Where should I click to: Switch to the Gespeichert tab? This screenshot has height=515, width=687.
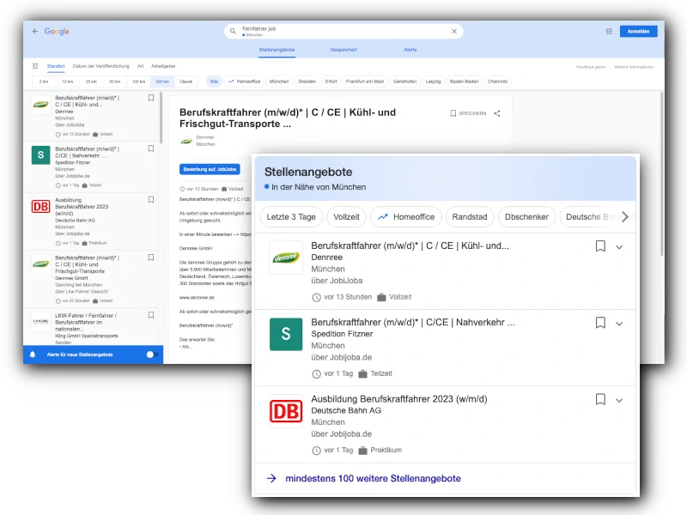(343, 50)
